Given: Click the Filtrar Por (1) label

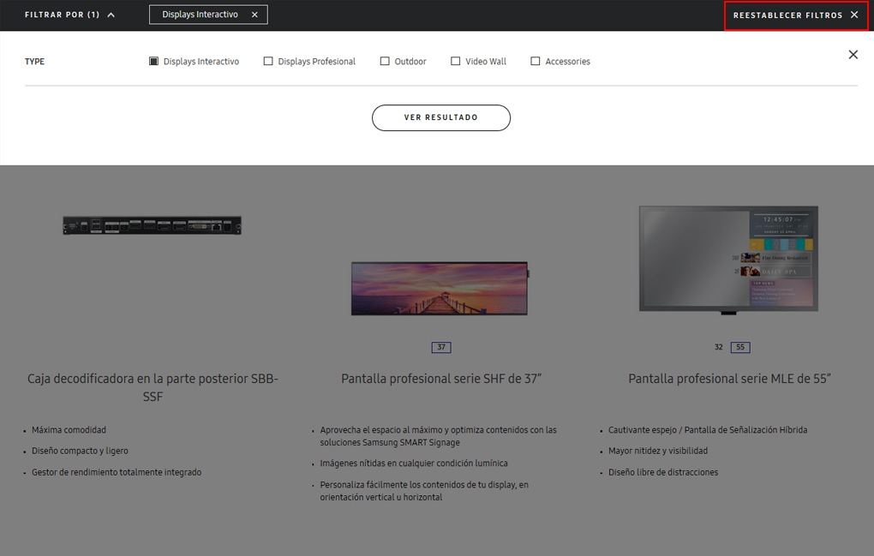Looking at the screenshot, I should pos(62,15).
